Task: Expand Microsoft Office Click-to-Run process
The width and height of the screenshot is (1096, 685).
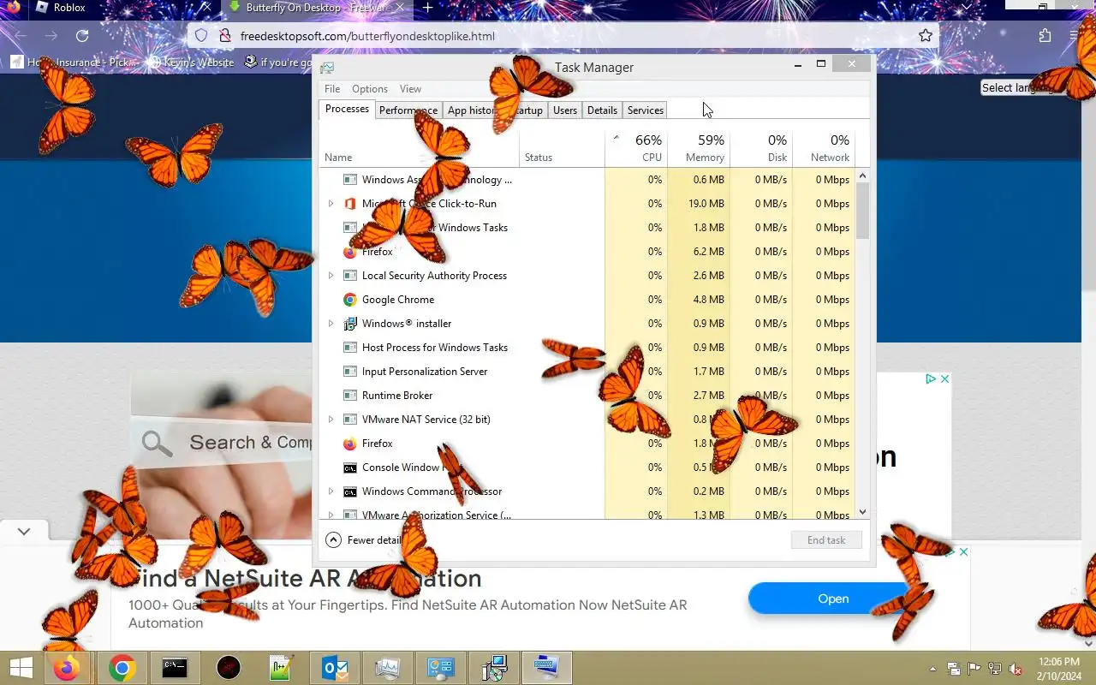Action: click(x=331, y=204)
